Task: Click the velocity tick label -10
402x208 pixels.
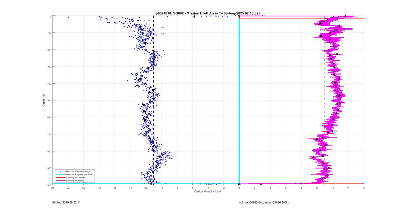Action: [x=161, y=188]
